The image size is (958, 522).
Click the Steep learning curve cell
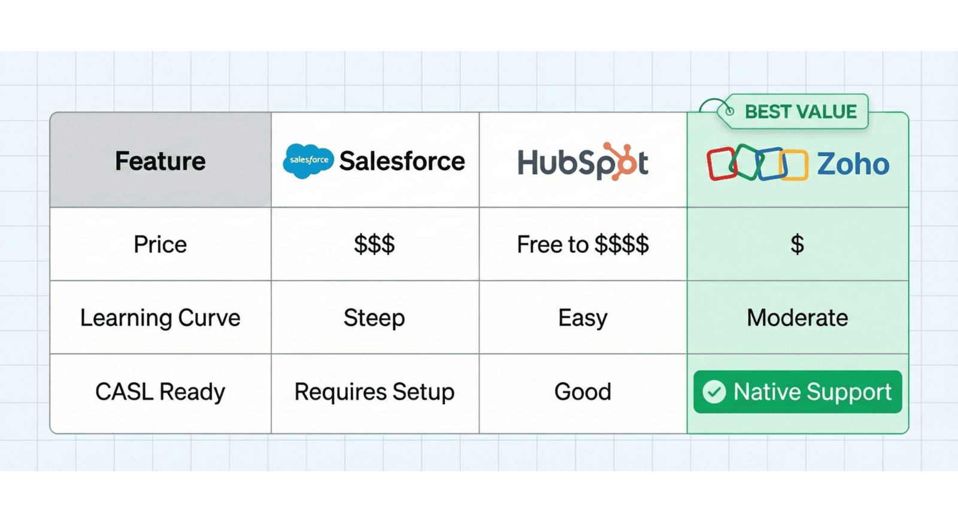click(374, 318)
